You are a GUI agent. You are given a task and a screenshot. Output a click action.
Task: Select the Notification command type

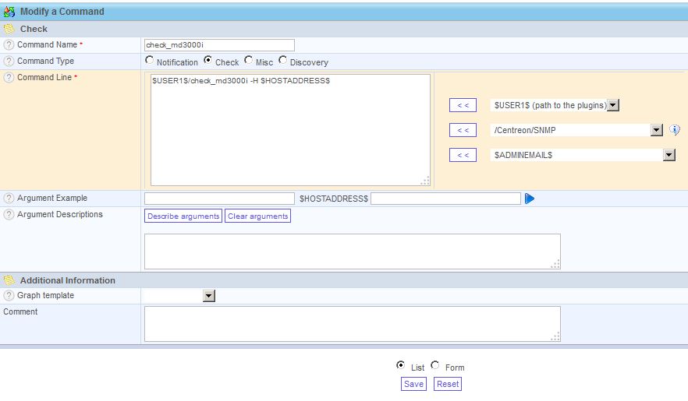point(150,60)
